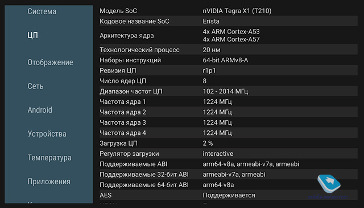
Task: Open the Система section in sidebar
Action: (x=42, y=11)
